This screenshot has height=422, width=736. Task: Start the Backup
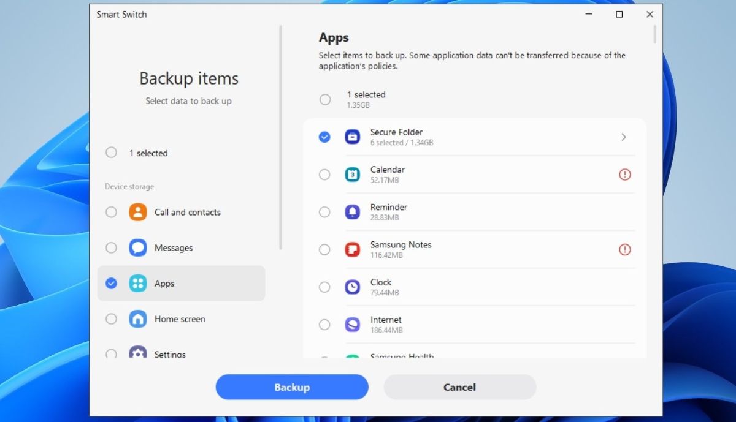pos(292,387)
